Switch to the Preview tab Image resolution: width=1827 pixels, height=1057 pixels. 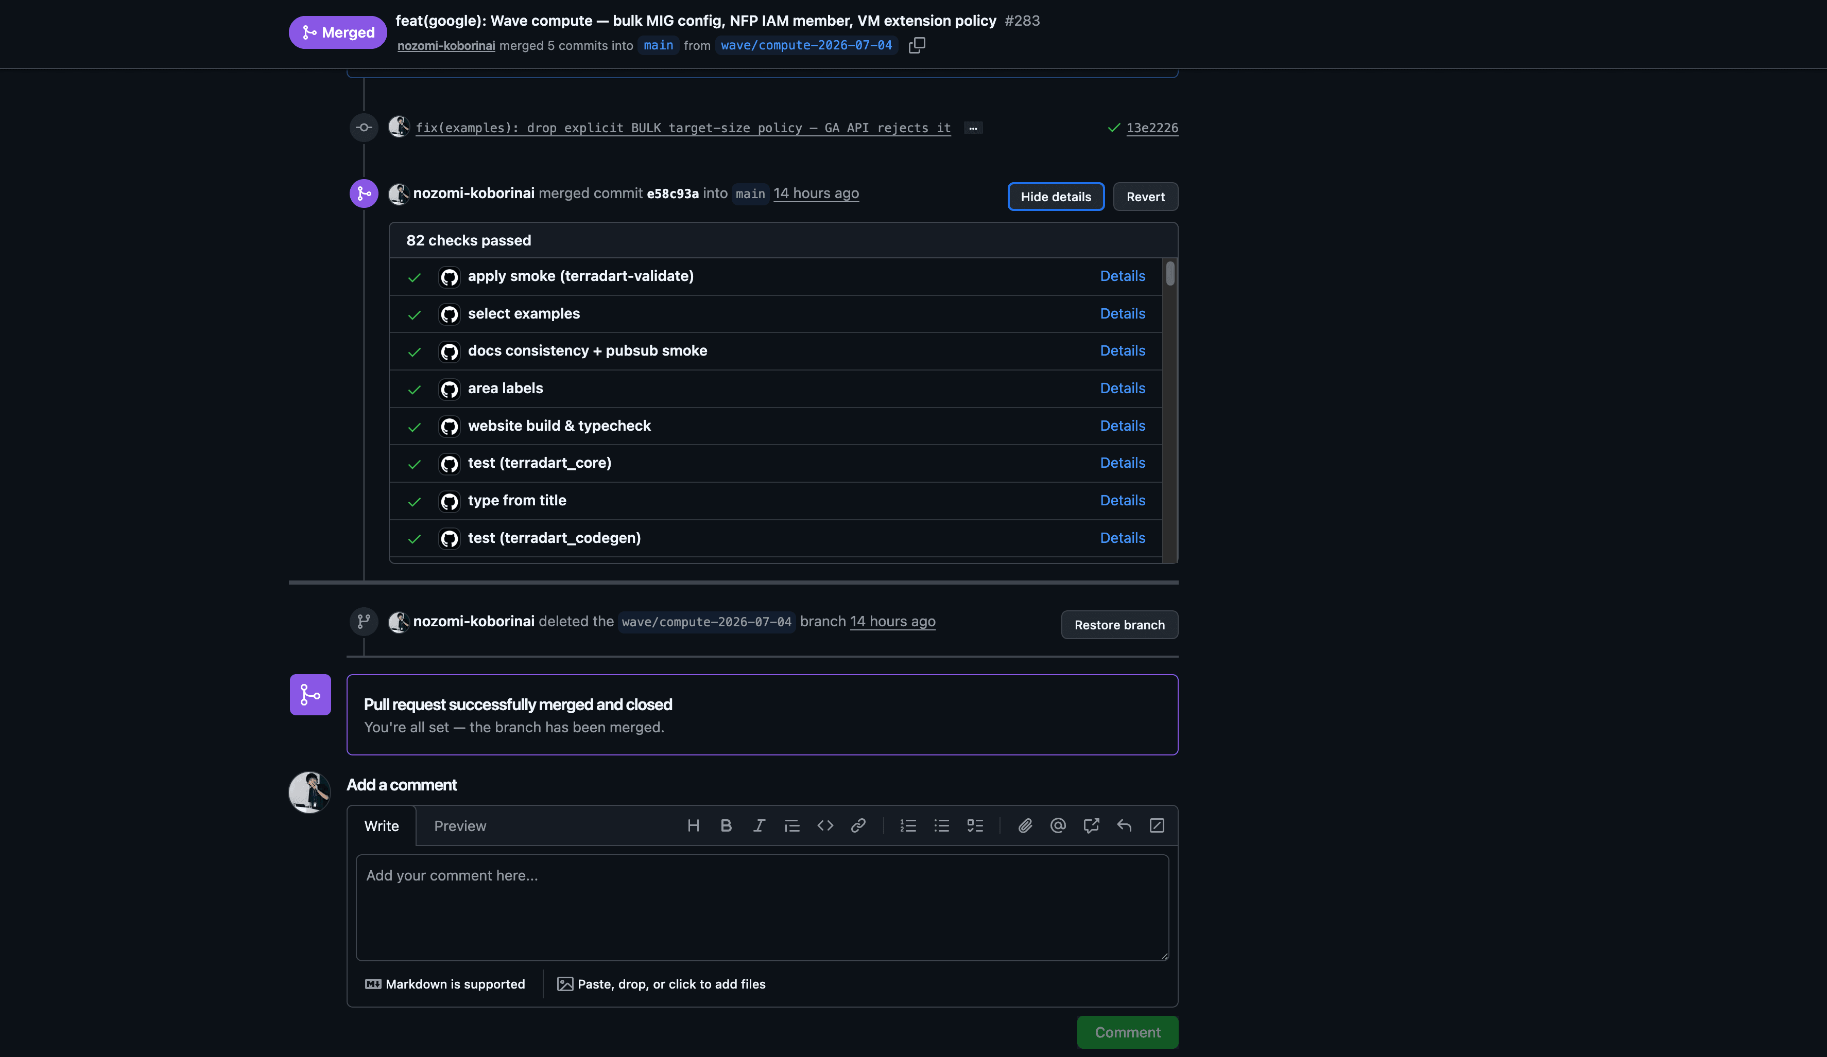point(460,826)
